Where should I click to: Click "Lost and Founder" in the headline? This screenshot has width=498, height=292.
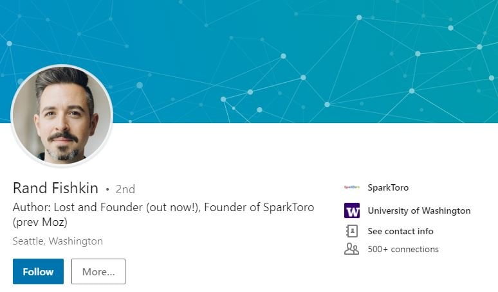tap(98, 207)
